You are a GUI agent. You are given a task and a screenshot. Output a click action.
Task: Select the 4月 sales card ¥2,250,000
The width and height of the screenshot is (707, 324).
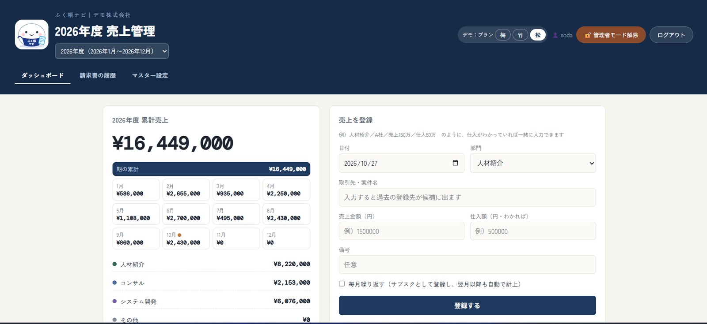[x=286, y=190]
